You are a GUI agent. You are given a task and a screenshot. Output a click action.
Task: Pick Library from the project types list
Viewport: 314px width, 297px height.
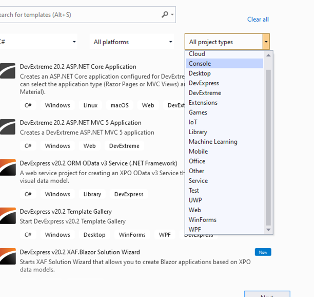pos(225,132)
